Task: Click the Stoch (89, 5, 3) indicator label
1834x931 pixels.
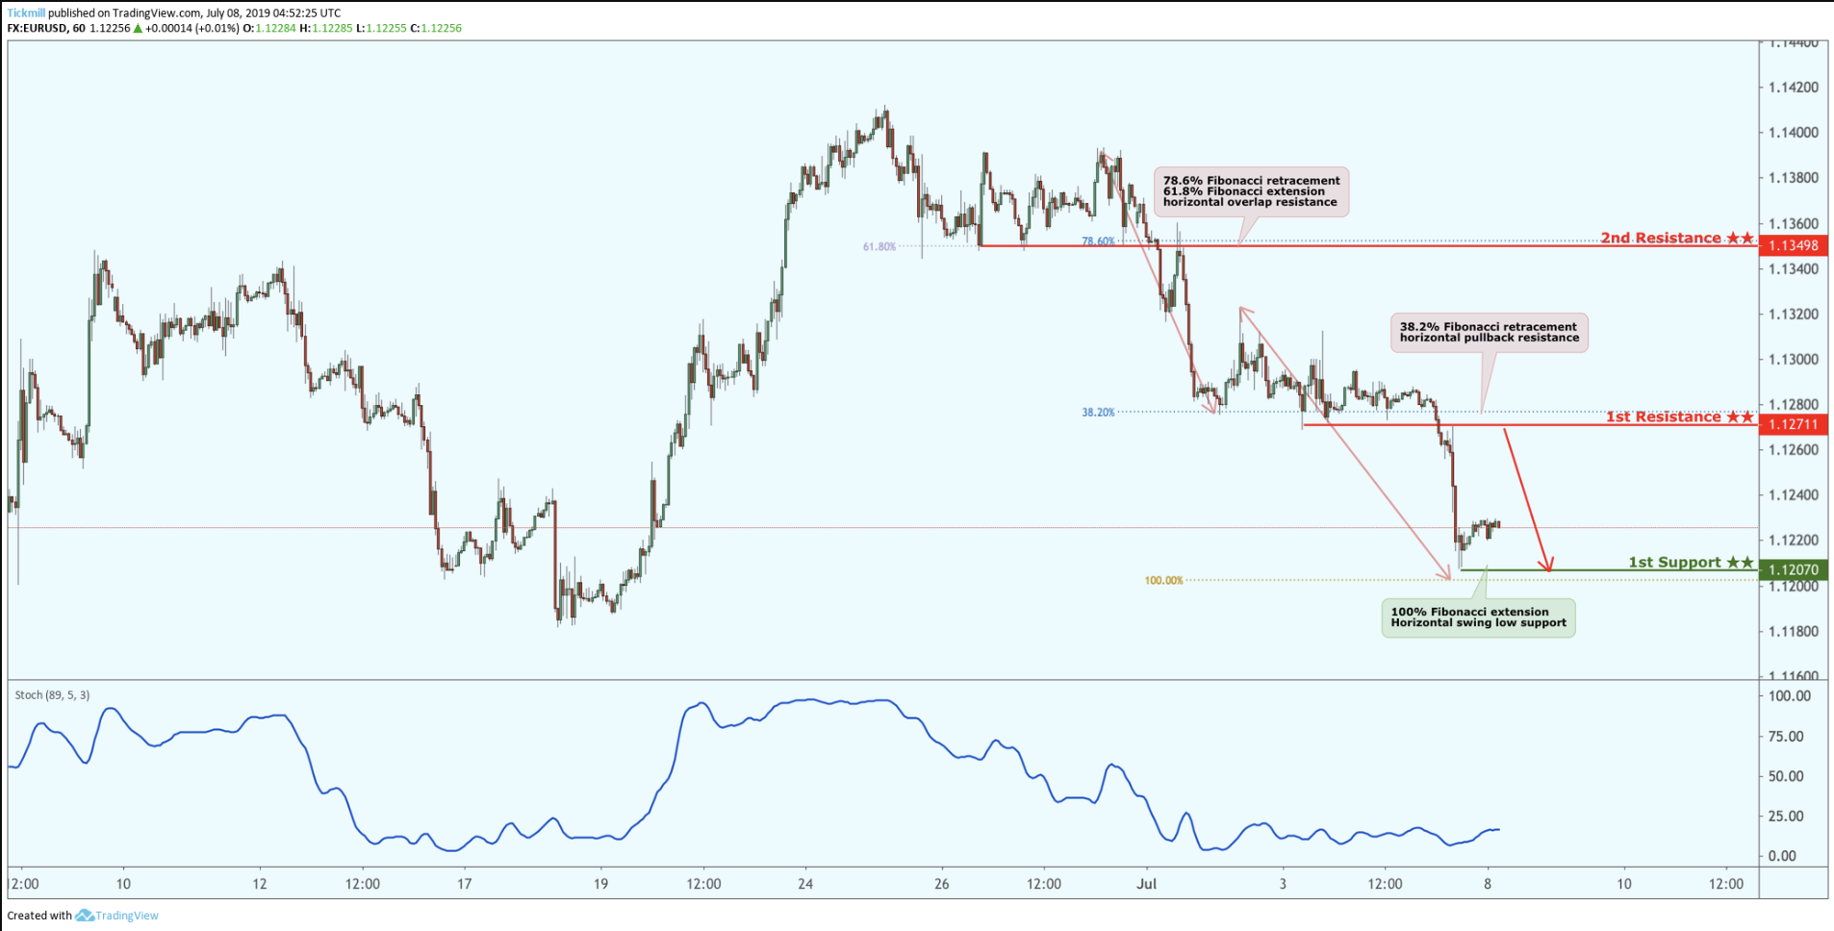Action: 52,694
